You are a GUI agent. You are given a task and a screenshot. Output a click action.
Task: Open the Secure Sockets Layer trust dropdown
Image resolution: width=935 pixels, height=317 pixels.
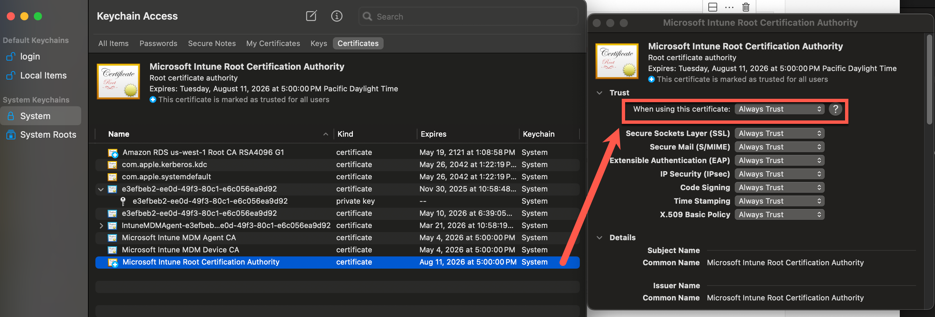(779, 134)
